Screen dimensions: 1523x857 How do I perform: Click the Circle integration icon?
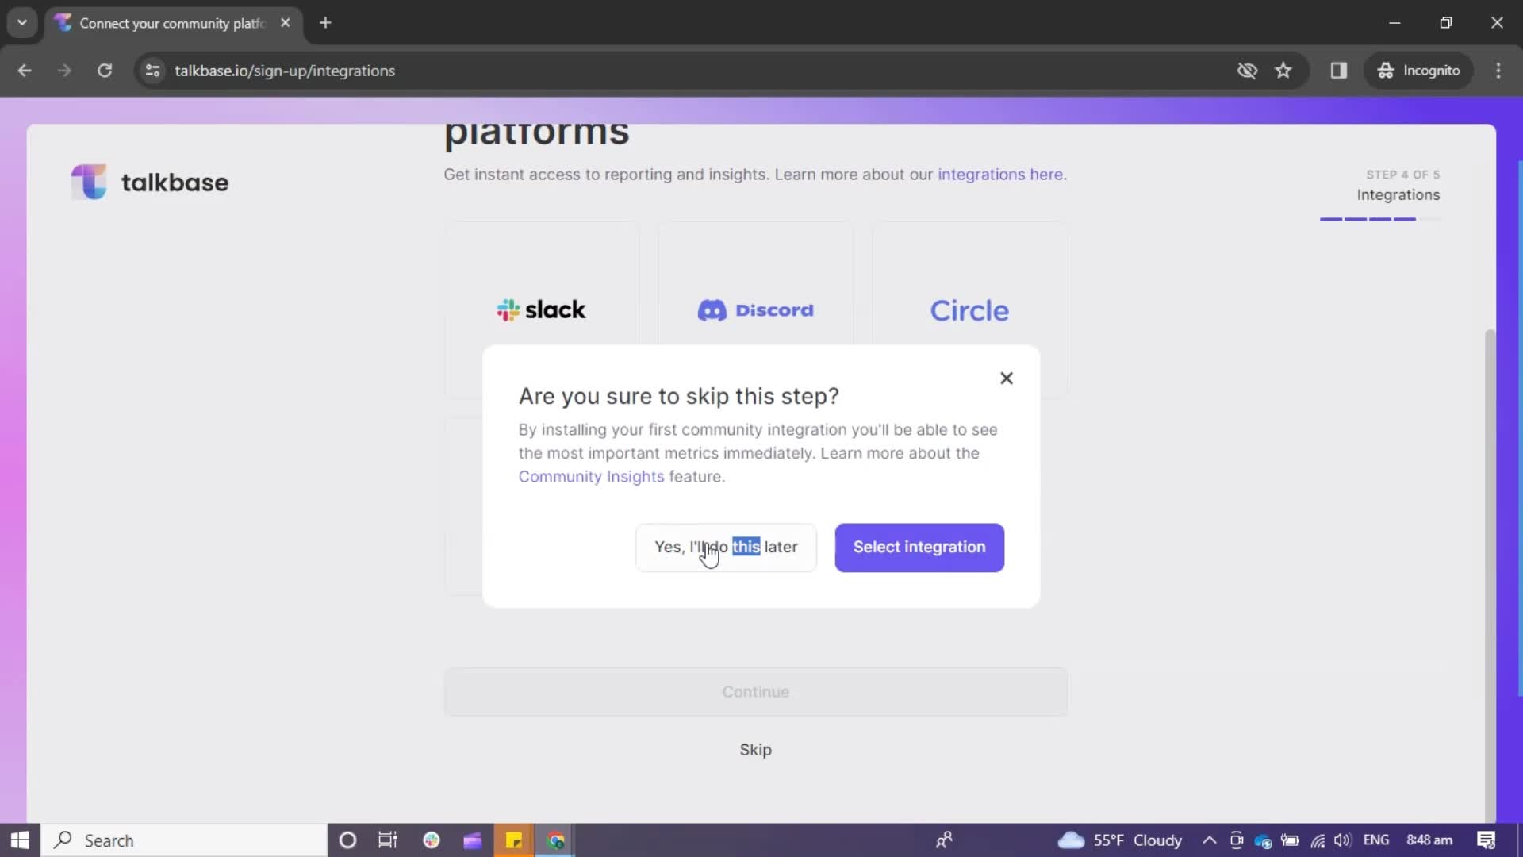point(969,308)
